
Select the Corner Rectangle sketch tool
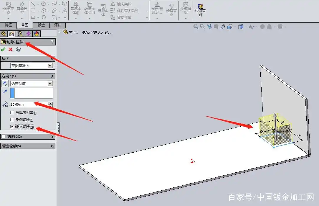click(x=33, y=11)
